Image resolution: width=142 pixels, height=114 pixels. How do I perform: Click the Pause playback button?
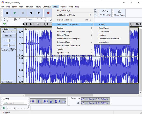pyautogui.click(x=7, y=13)
